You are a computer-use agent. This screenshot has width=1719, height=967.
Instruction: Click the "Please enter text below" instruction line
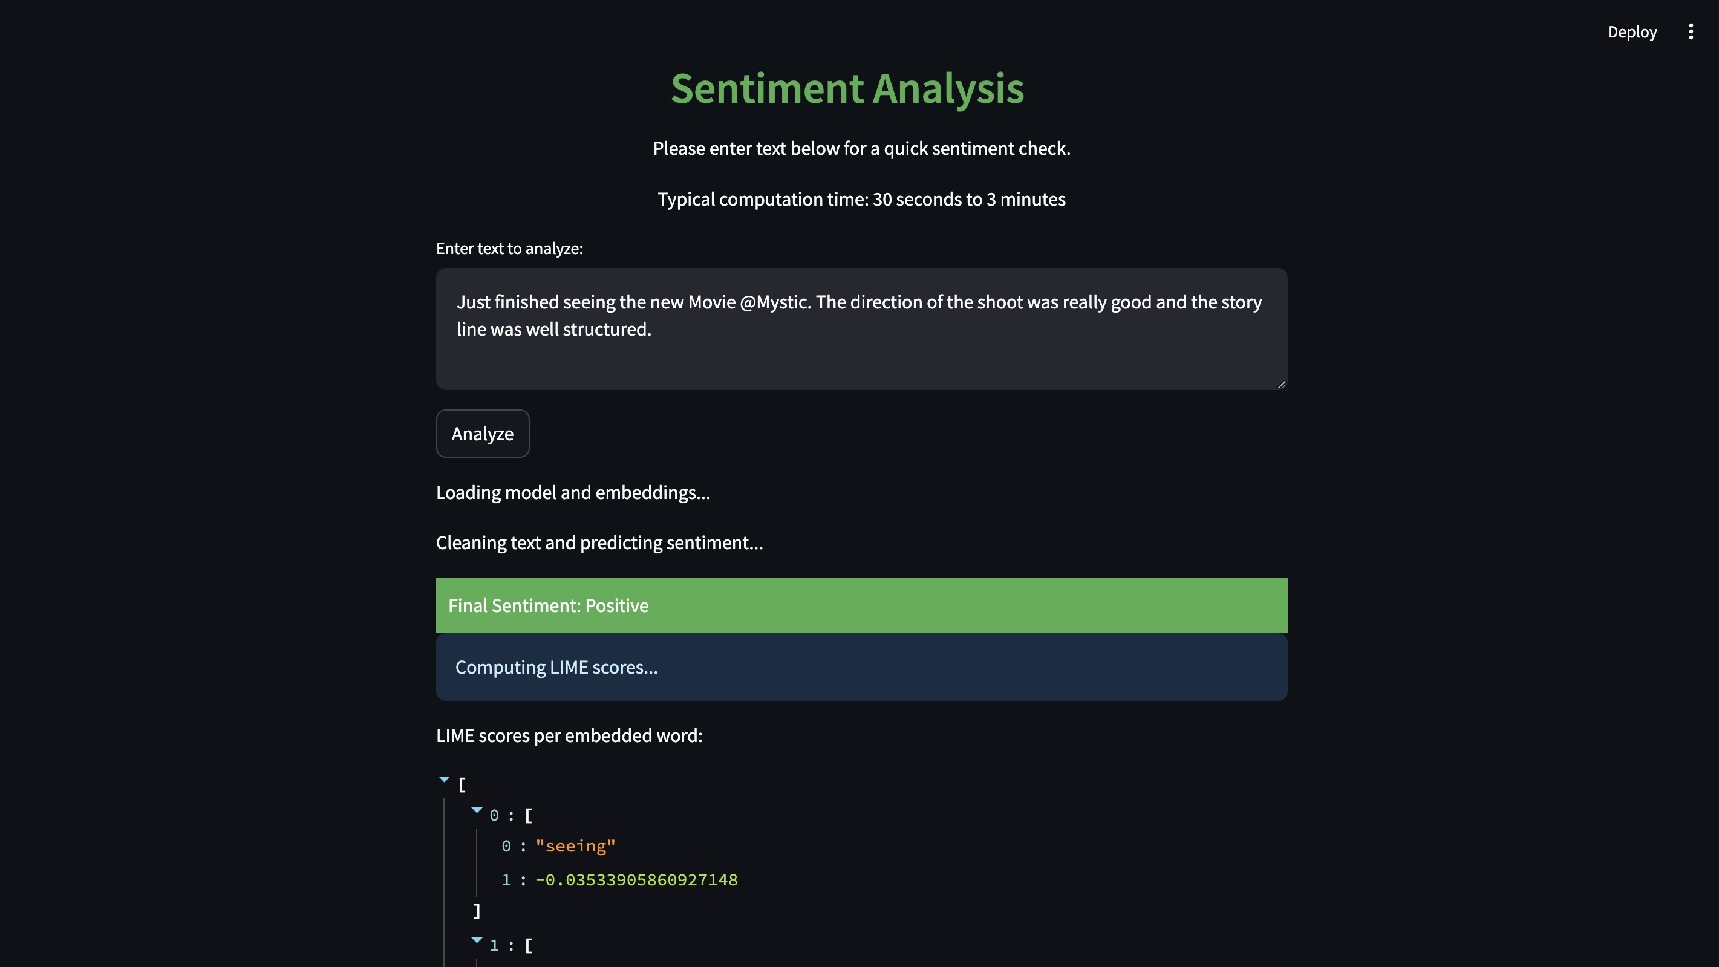click(861, 148)
